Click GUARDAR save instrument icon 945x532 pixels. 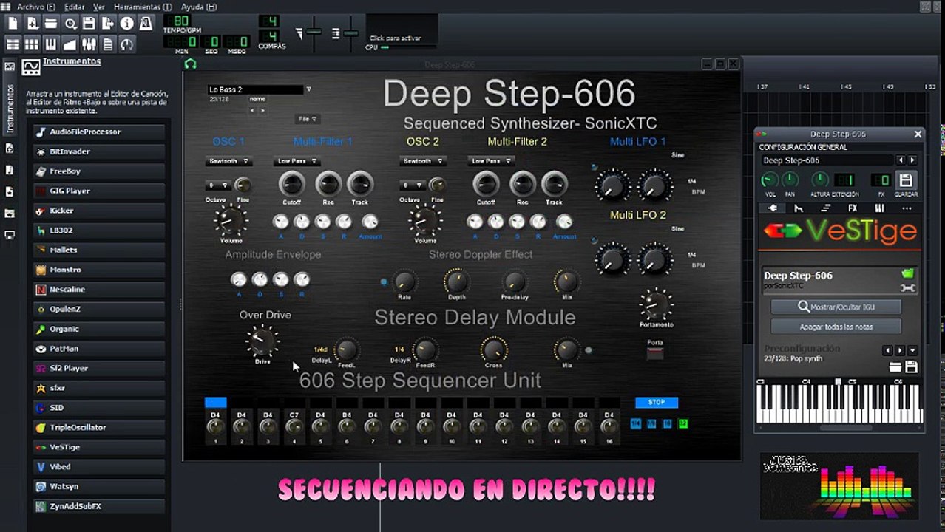pyautogui.click(x=905, y=181)
